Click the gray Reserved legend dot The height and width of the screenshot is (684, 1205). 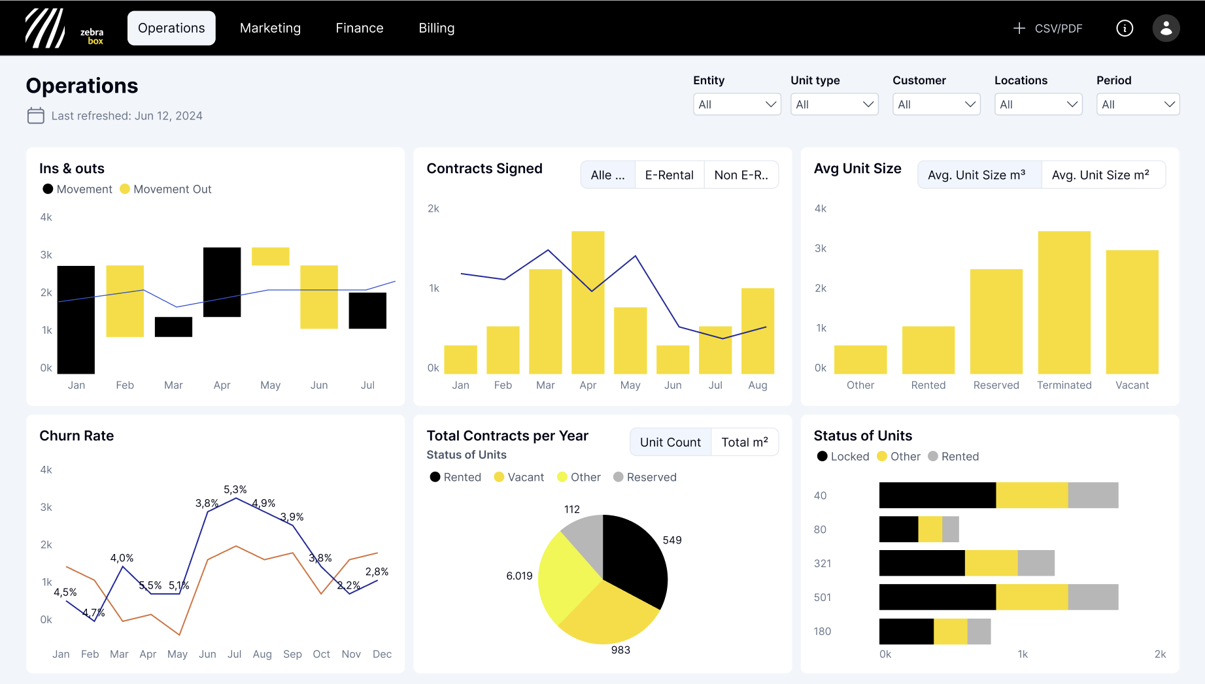[x=618, y=477]
